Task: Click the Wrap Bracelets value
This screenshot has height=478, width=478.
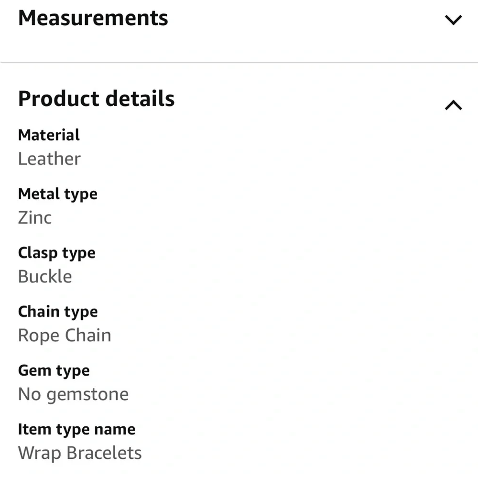Action: pyautogui.click(x=80, y=453)
